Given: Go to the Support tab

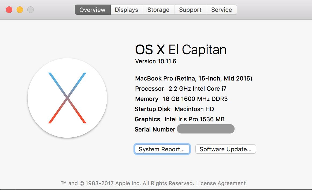Looking at the screenshot, I should [x=190, y=10].
